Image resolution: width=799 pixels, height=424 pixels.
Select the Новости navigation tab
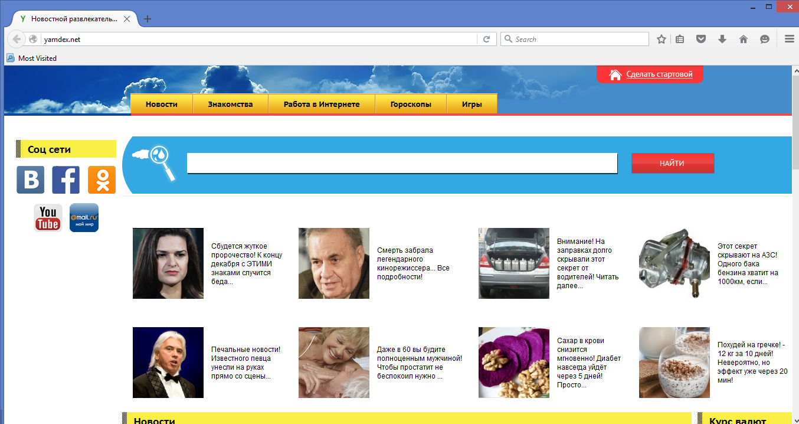(162, 104)
